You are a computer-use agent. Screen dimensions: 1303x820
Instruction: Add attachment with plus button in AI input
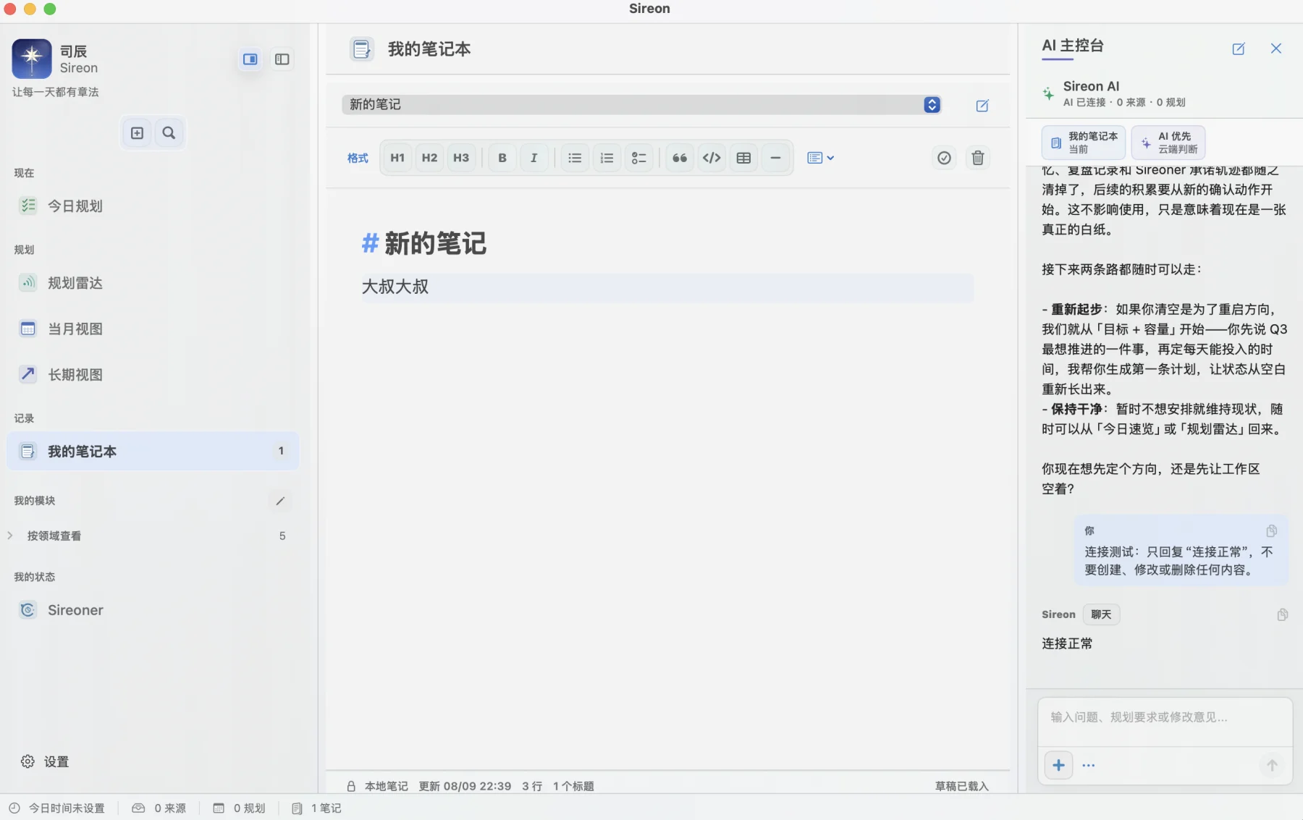pyautogui.click(x=1058, y=765)
